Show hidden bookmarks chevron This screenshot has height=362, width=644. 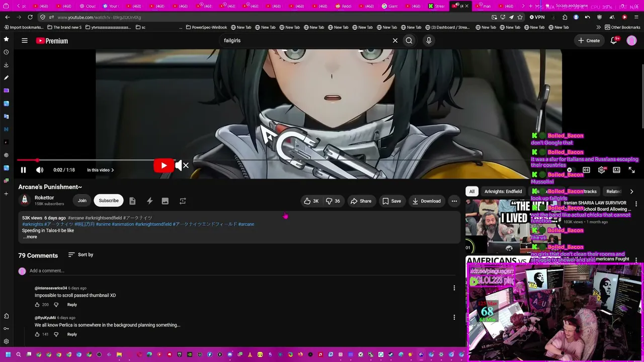598,27
